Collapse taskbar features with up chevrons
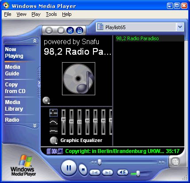 point(35,41)
